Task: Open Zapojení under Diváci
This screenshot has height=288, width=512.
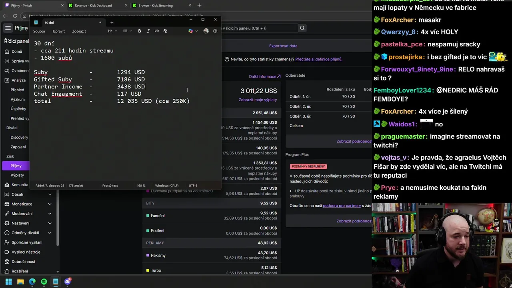Action: pos(18,147)
